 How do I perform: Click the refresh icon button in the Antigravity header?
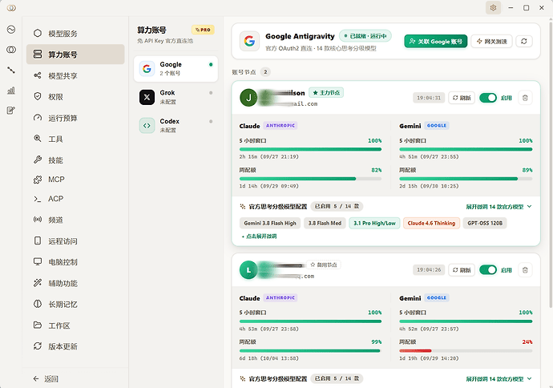coord(524,41)
